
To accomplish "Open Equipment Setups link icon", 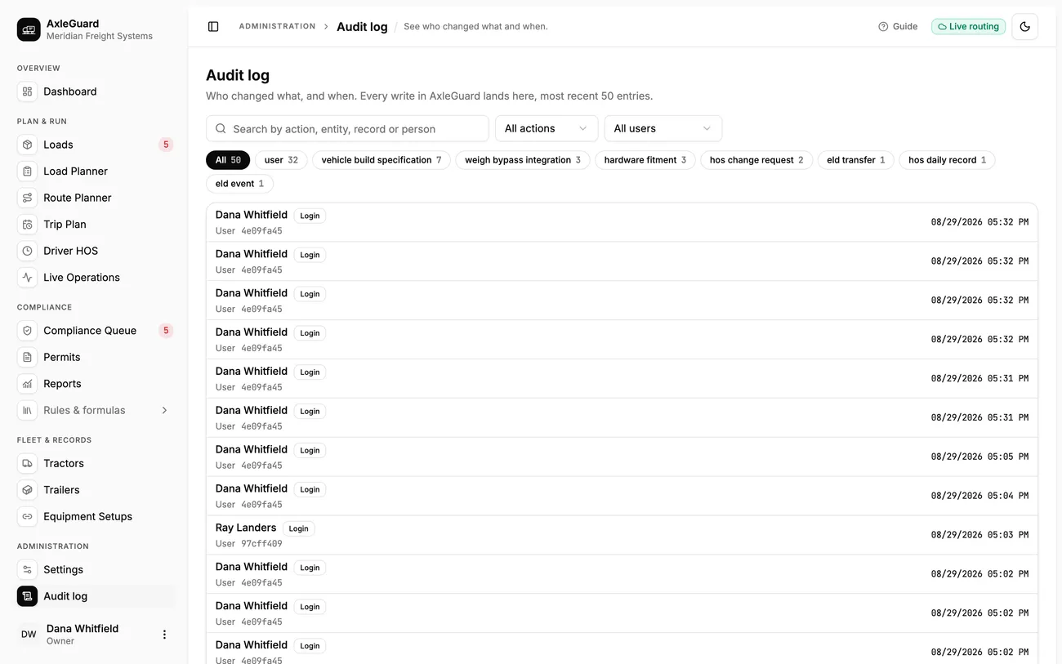I will (x=28, y=516).
